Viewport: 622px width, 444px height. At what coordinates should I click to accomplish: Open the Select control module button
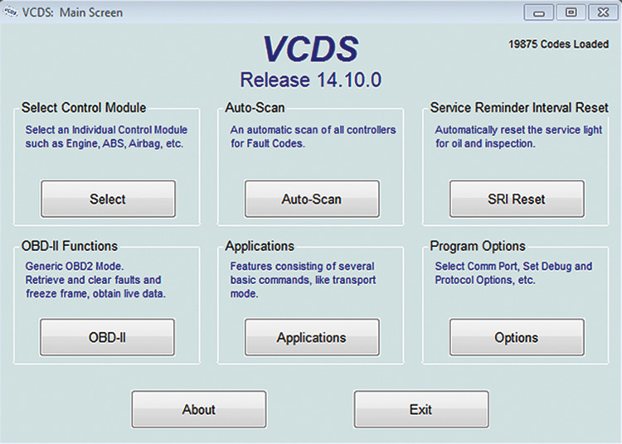(108, 199)
